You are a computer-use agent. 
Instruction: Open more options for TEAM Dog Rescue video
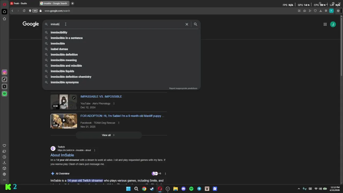tap(119, 123)
